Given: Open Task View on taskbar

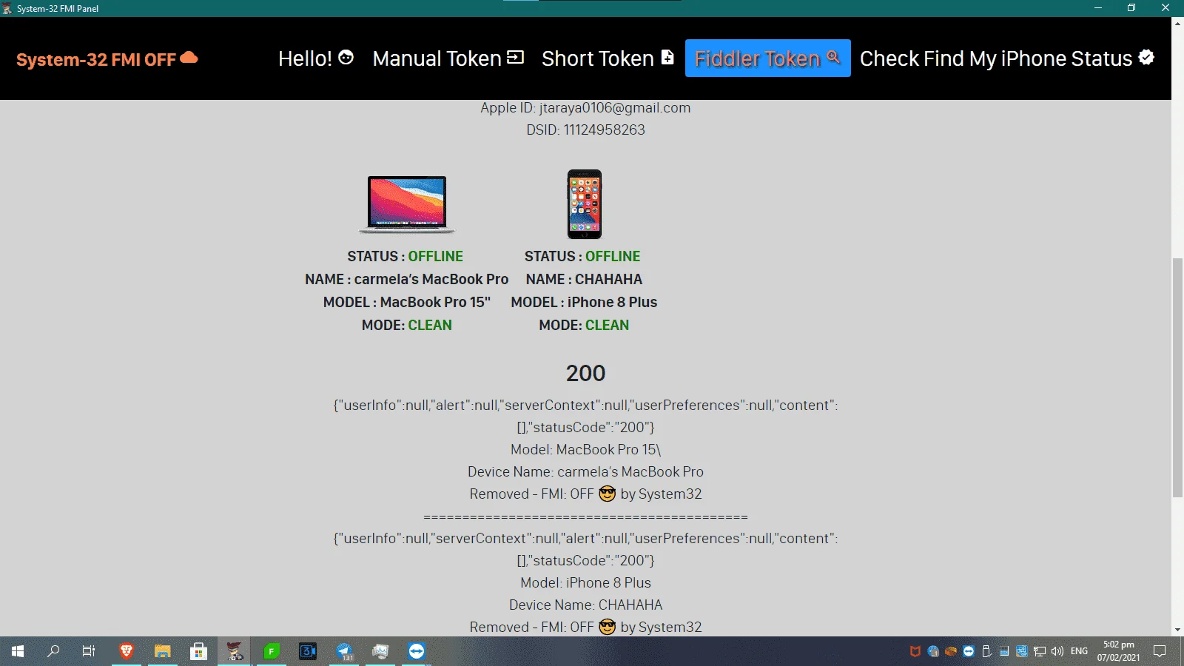Looking at the screenshot, I should (89, 651).
